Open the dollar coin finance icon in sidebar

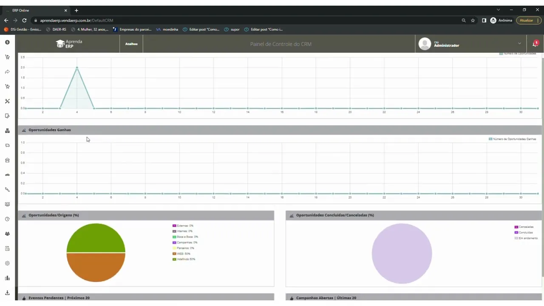[x=7, y=42]
